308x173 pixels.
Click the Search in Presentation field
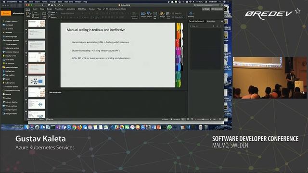pyautogui.click(x=206, y=5)
